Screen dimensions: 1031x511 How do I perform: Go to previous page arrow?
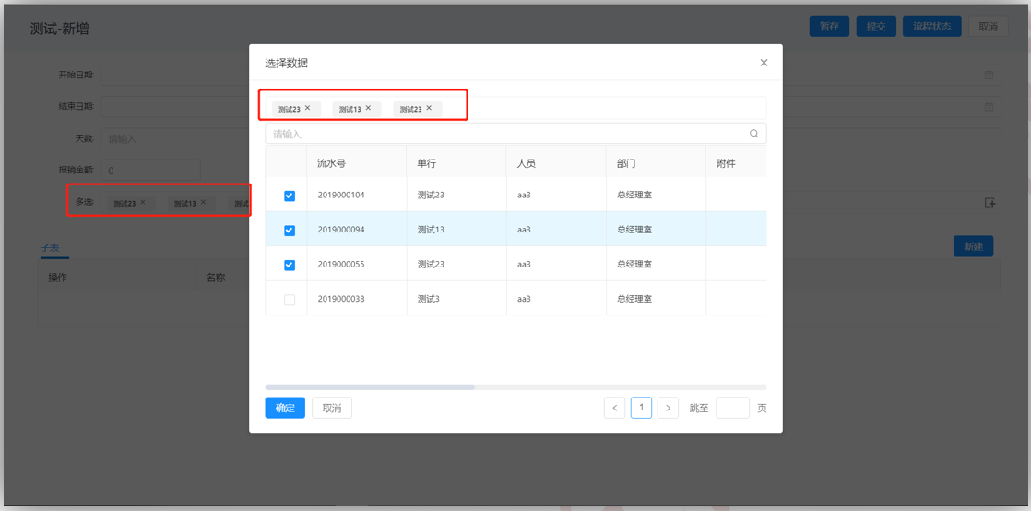(x=615, y=408)
